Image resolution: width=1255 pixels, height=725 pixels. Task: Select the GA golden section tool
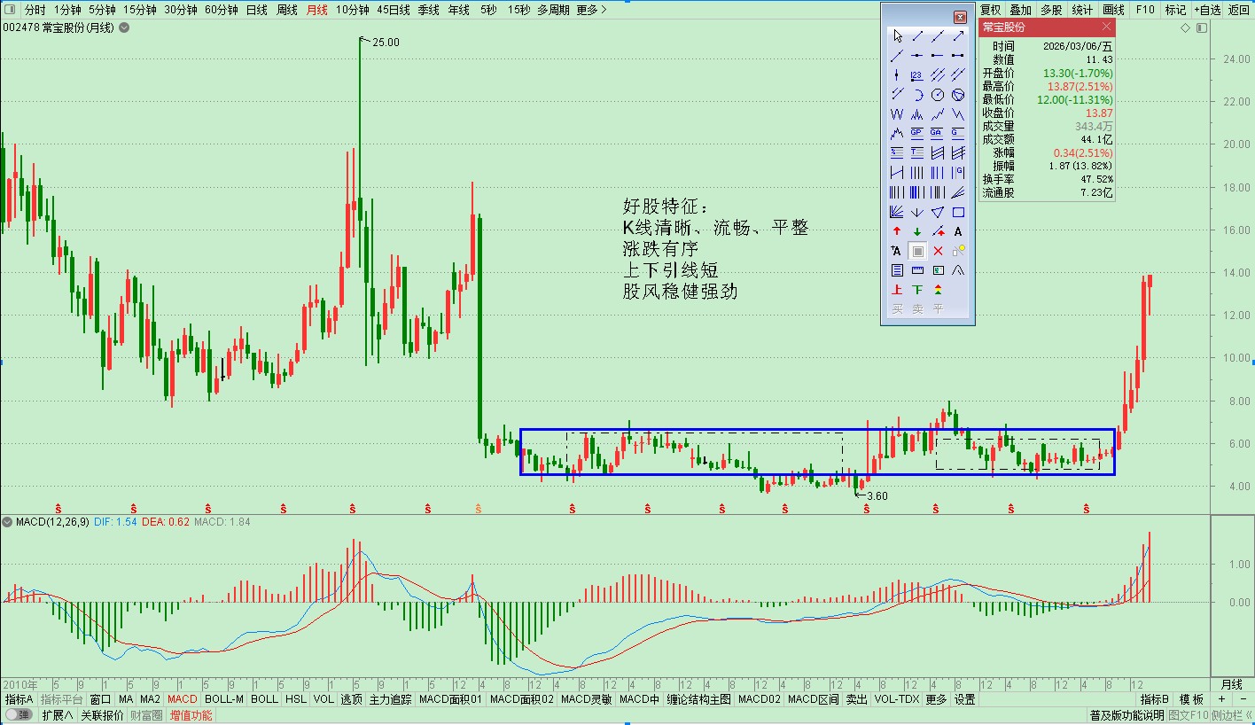point(938,134)
